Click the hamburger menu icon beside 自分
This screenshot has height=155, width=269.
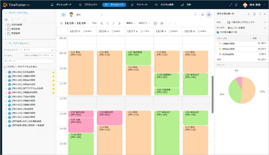[x=63, y=15]
